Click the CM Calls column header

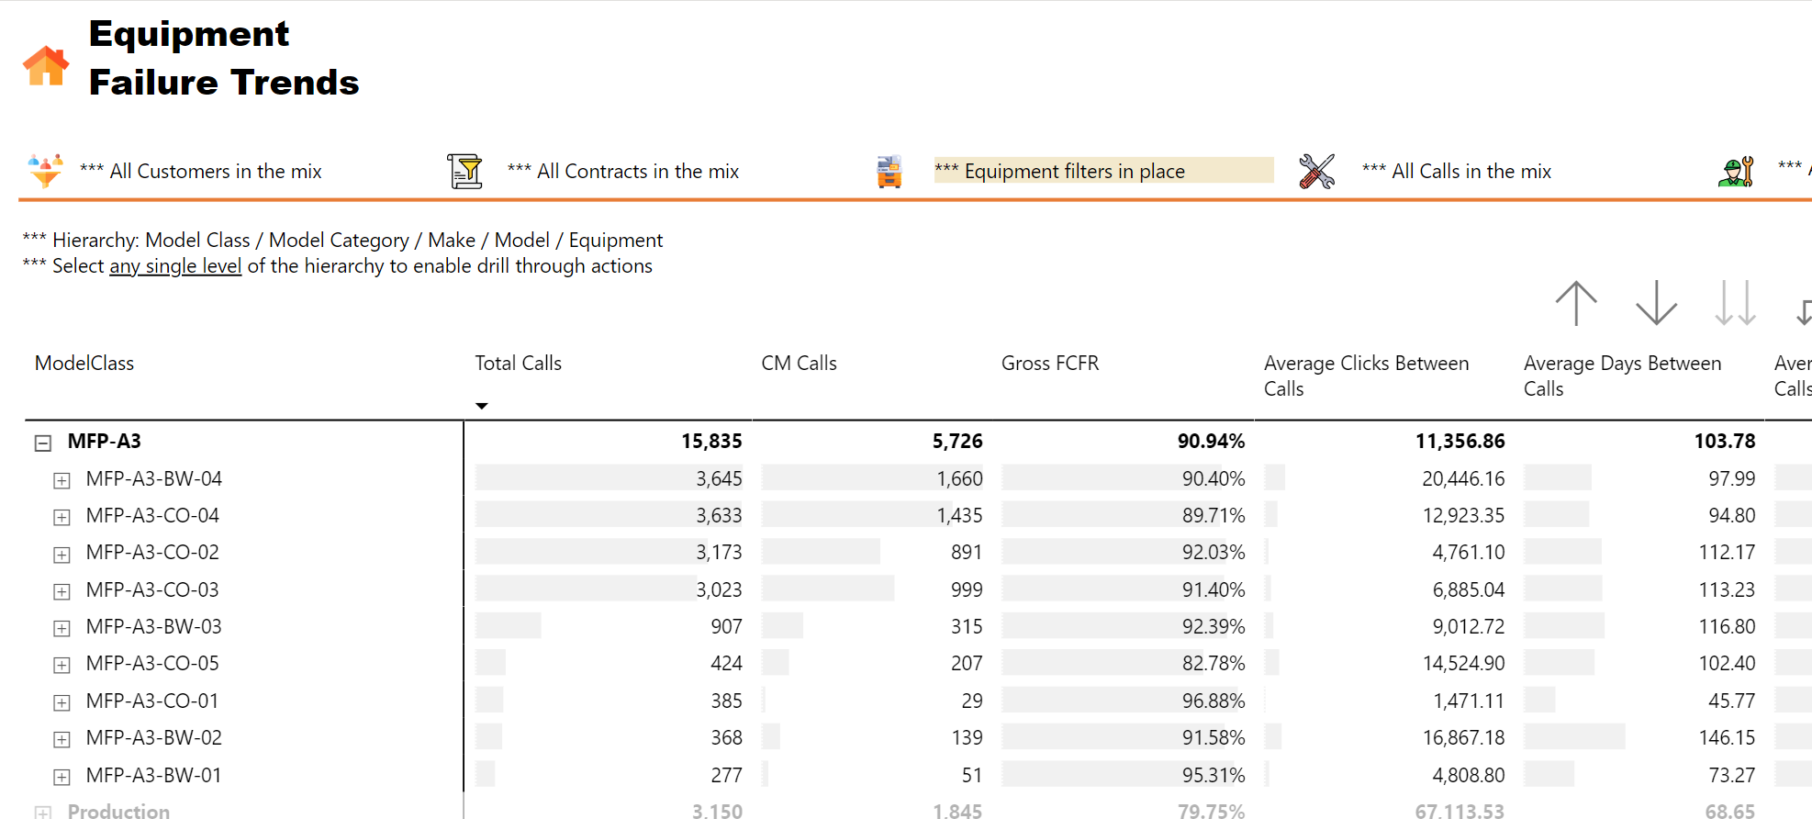[799, 363]
